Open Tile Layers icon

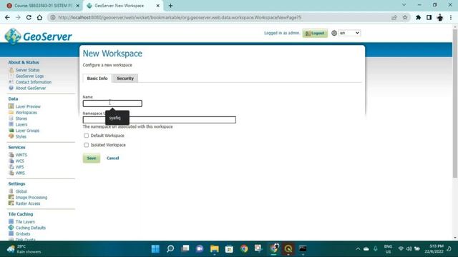pos(11,221)
